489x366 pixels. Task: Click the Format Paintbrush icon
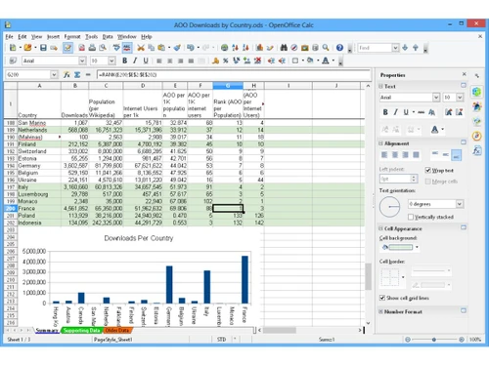(177, 48)
